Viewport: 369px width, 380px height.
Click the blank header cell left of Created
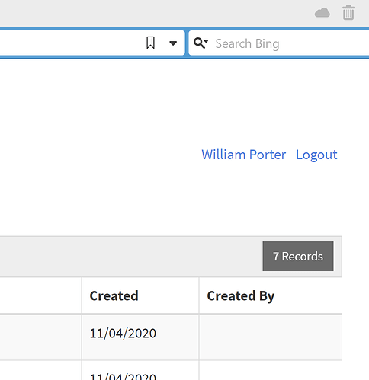(40, 295)
